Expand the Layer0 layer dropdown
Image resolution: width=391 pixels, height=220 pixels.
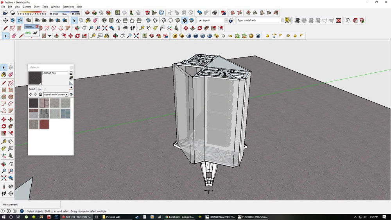pyautogui.click(x=226, y=20)
